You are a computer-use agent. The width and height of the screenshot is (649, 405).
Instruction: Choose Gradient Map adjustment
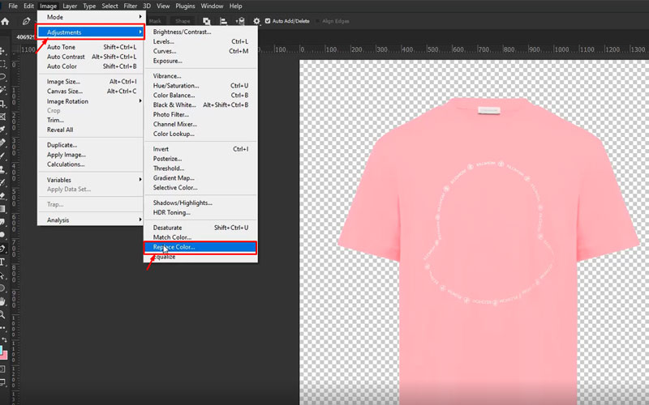(200, 178)
